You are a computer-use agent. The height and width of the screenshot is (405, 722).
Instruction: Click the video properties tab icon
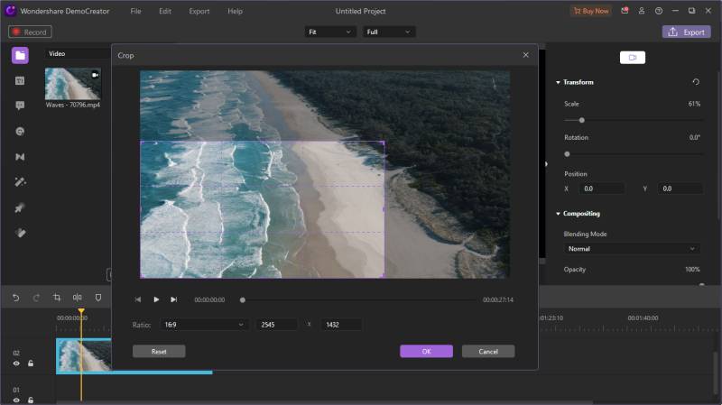tap(633, 58)
